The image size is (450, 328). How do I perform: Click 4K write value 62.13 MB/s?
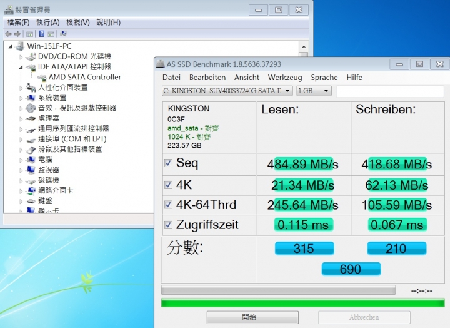(x=397, y=185)
